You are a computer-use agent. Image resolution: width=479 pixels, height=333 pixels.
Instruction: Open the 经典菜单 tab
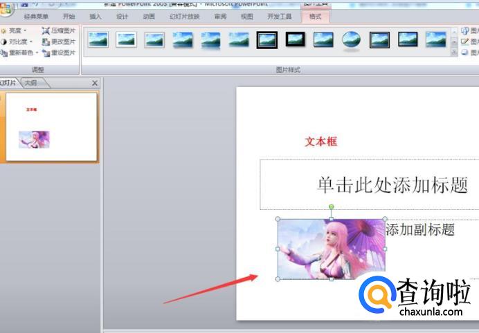point(37,17)
